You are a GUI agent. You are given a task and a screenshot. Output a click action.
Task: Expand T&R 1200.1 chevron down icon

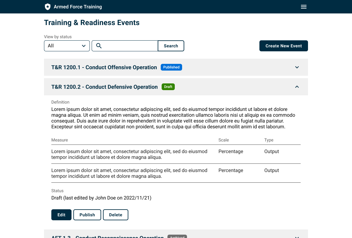[297, 67]
